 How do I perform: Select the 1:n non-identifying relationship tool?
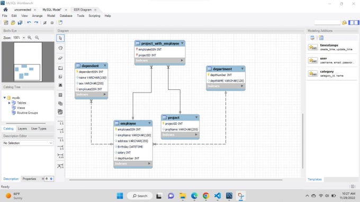60,131
